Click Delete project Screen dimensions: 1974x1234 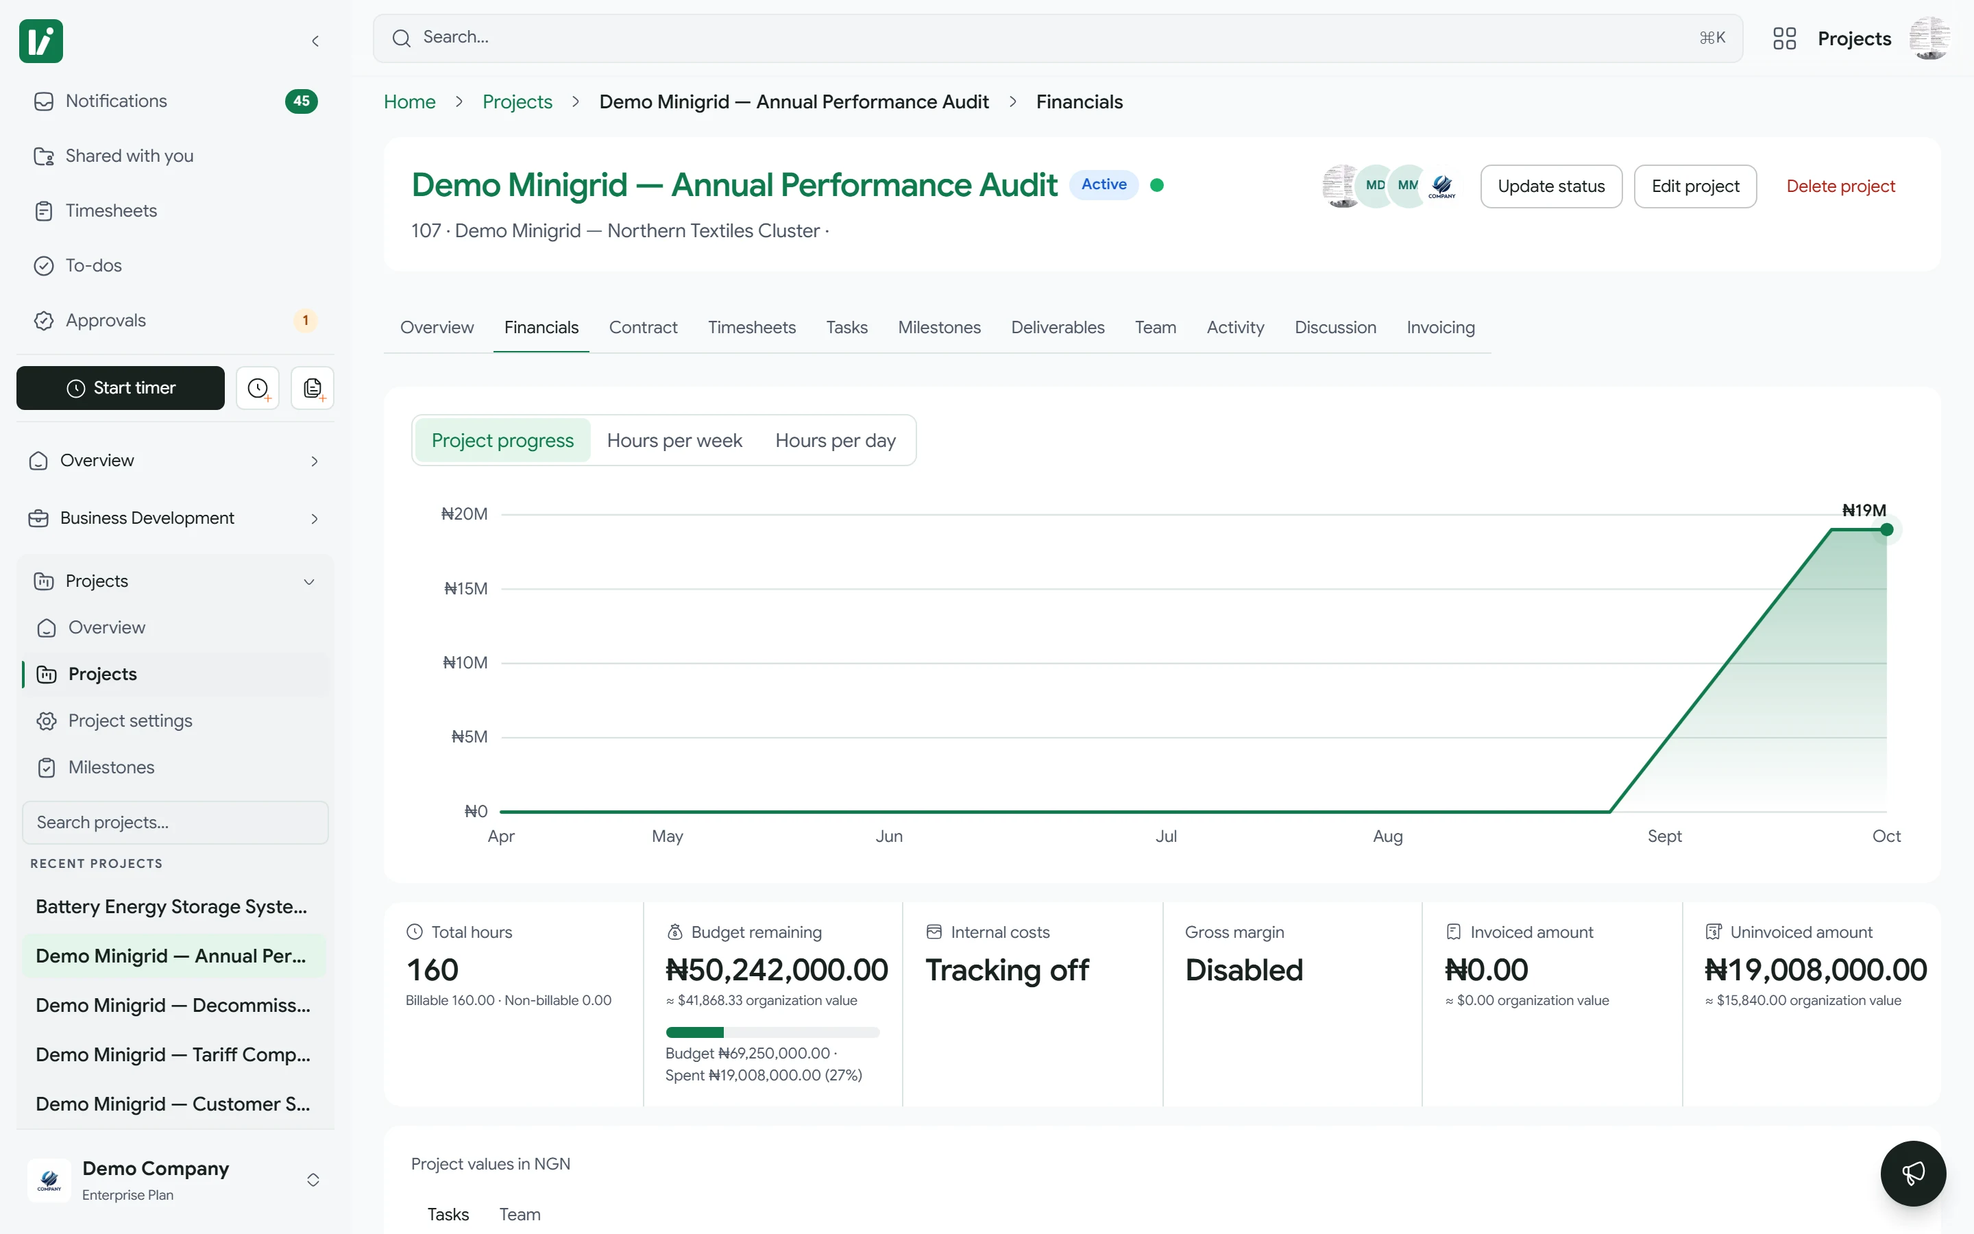(x=1840, y=186)
